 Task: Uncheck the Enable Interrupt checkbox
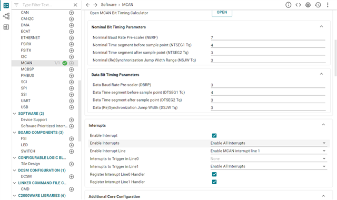point(214,136)
